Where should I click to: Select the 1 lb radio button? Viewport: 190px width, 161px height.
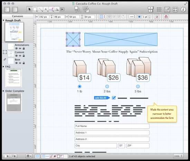[79, 86]
